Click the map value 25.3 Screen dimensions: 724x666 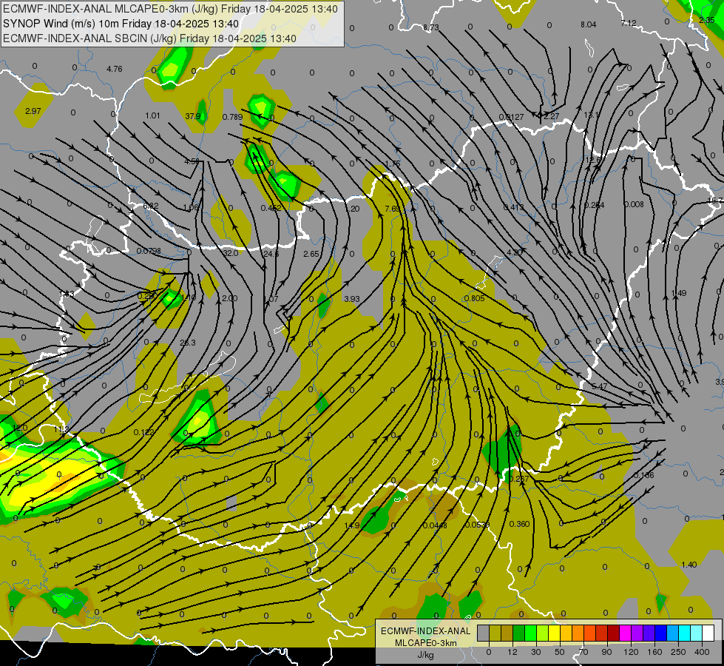187,343
